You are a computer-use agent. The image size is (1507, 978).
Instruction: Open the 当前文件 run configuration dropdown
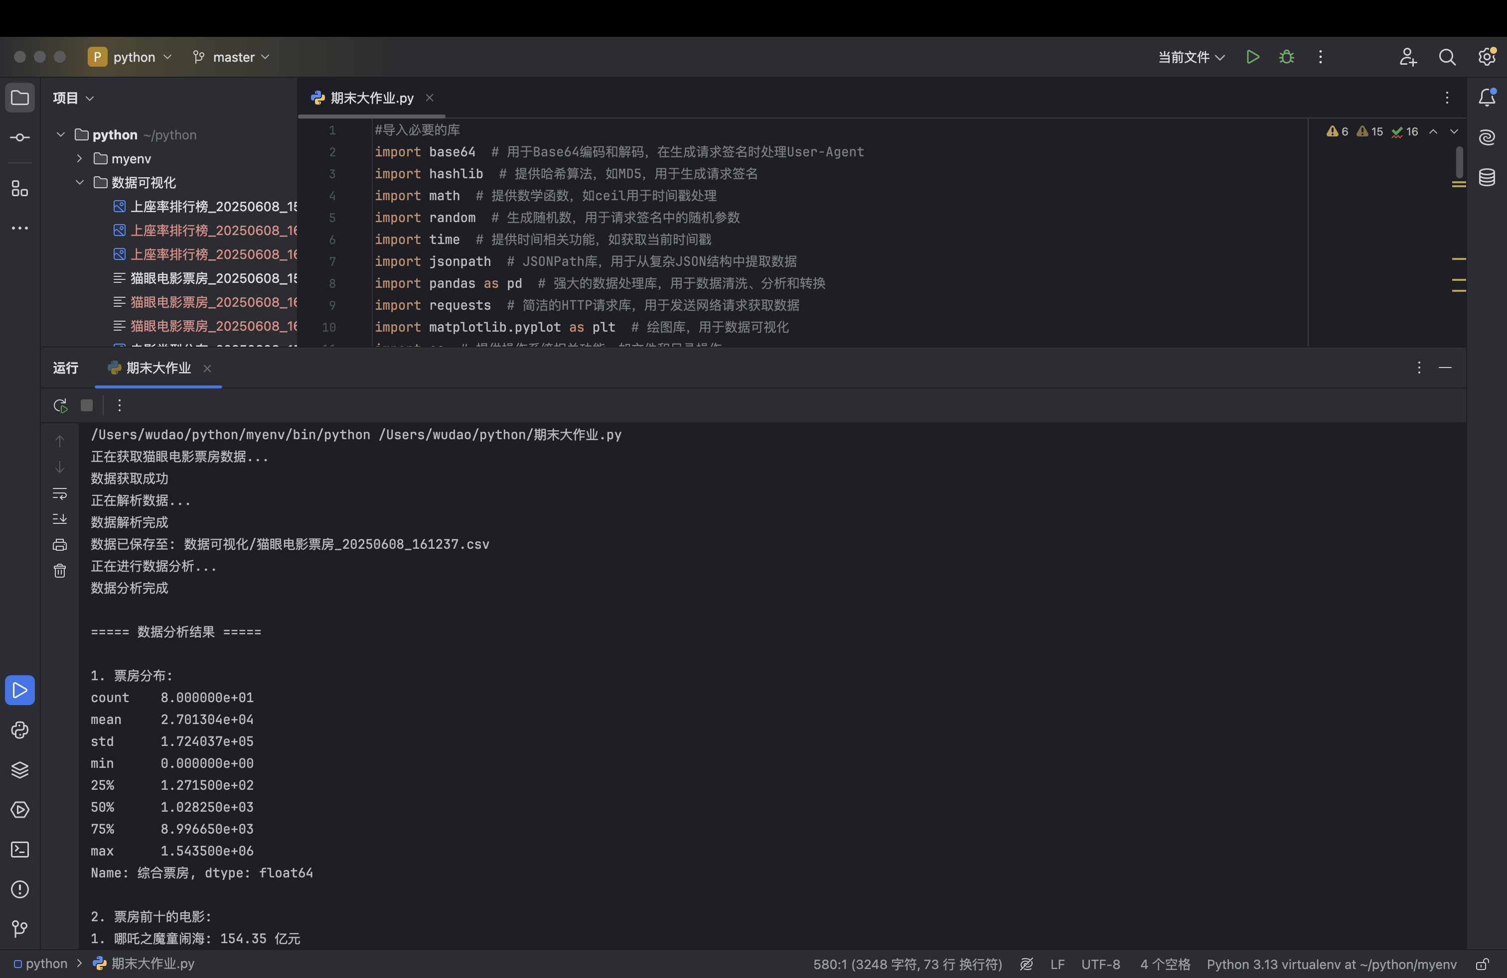1191,57
